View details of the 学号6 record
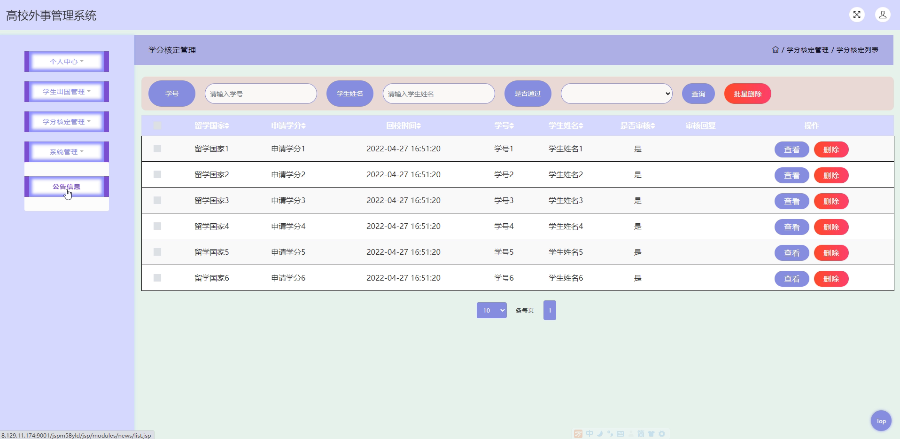The width and height of the screenshot is (900, 439). 791,279
